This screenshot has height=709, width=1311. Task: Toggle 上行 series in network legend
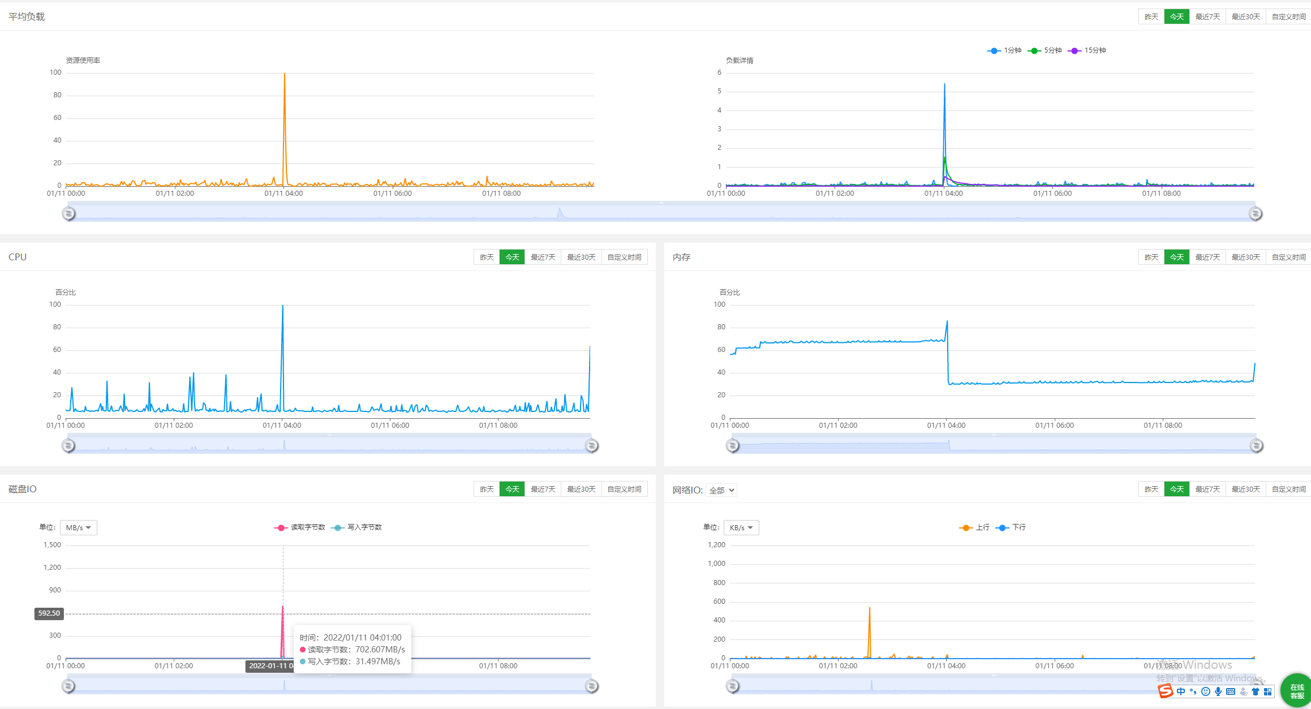(x=974, y=527)
